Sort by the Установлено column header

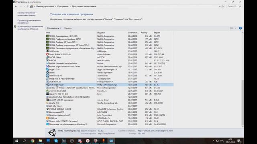(x=133, y=33)
